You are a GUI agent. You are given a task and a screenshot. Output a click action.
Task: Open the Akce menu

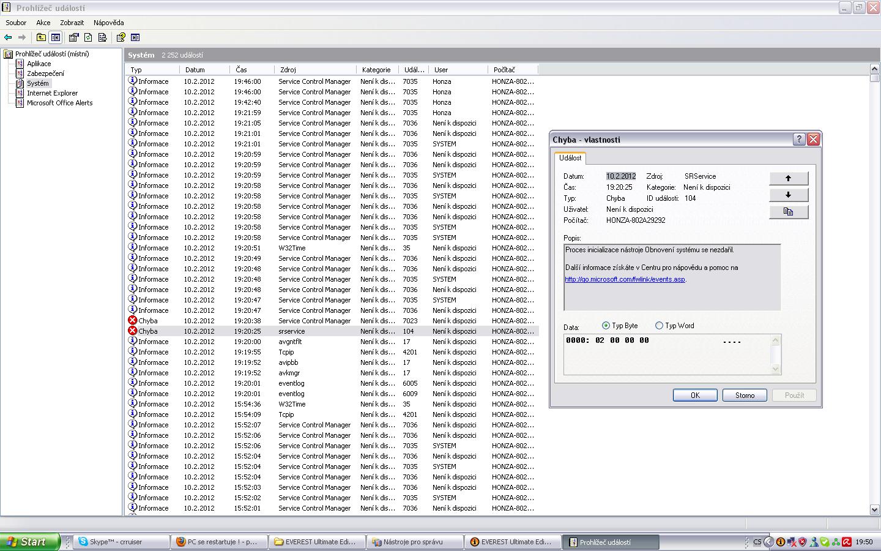tap(43, 23)
